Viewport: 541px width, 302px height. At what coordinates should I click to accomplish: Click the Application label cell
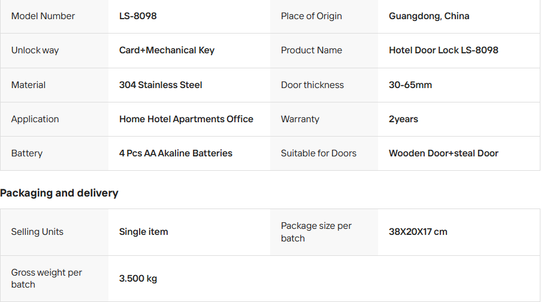(35, 119)
